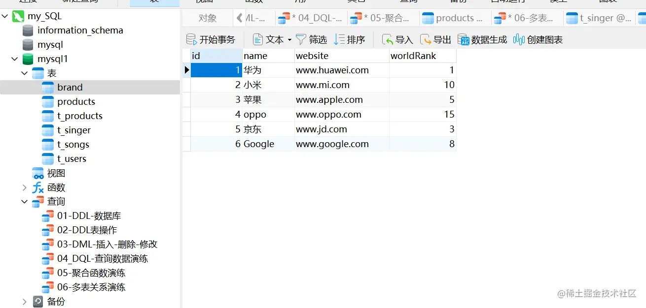Viewport: 646px width, 308px height.
Task: Select the grey mysql database icon
Action: point(28,45)
